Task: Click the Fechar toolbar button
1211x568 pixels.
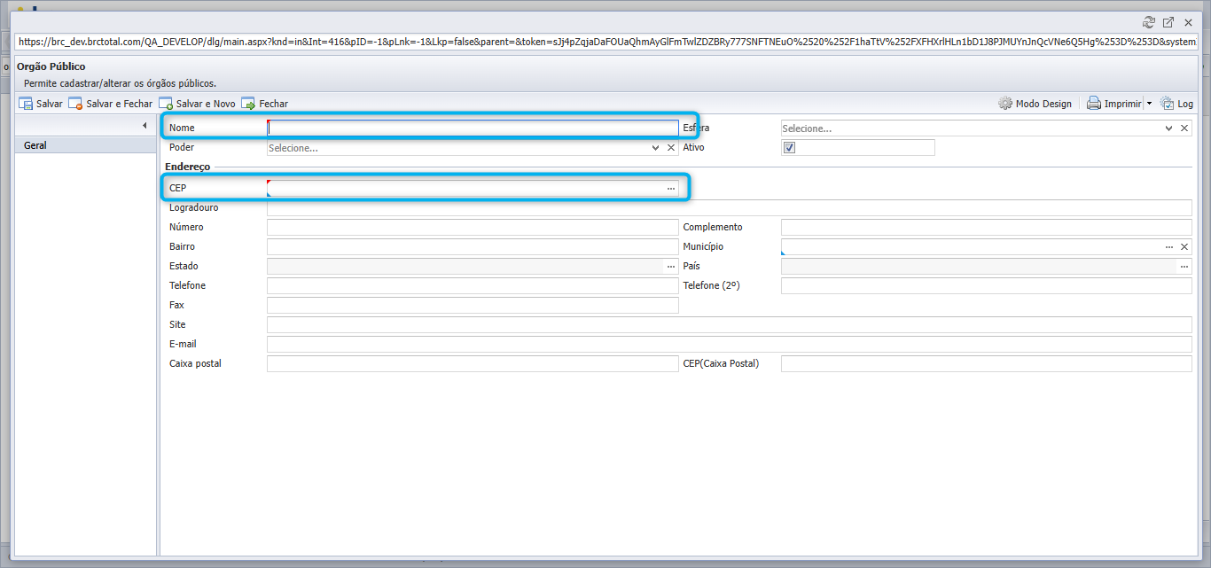Action: pyautogui.click(x=264, y=104)
